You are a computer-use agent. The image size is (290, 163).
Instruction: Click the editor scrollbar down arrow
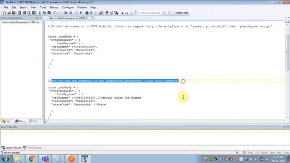287,117
